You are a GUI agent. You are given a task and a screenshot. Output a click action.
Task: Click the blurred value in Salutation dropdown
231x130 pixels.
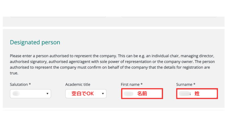(x=16, y=94)
